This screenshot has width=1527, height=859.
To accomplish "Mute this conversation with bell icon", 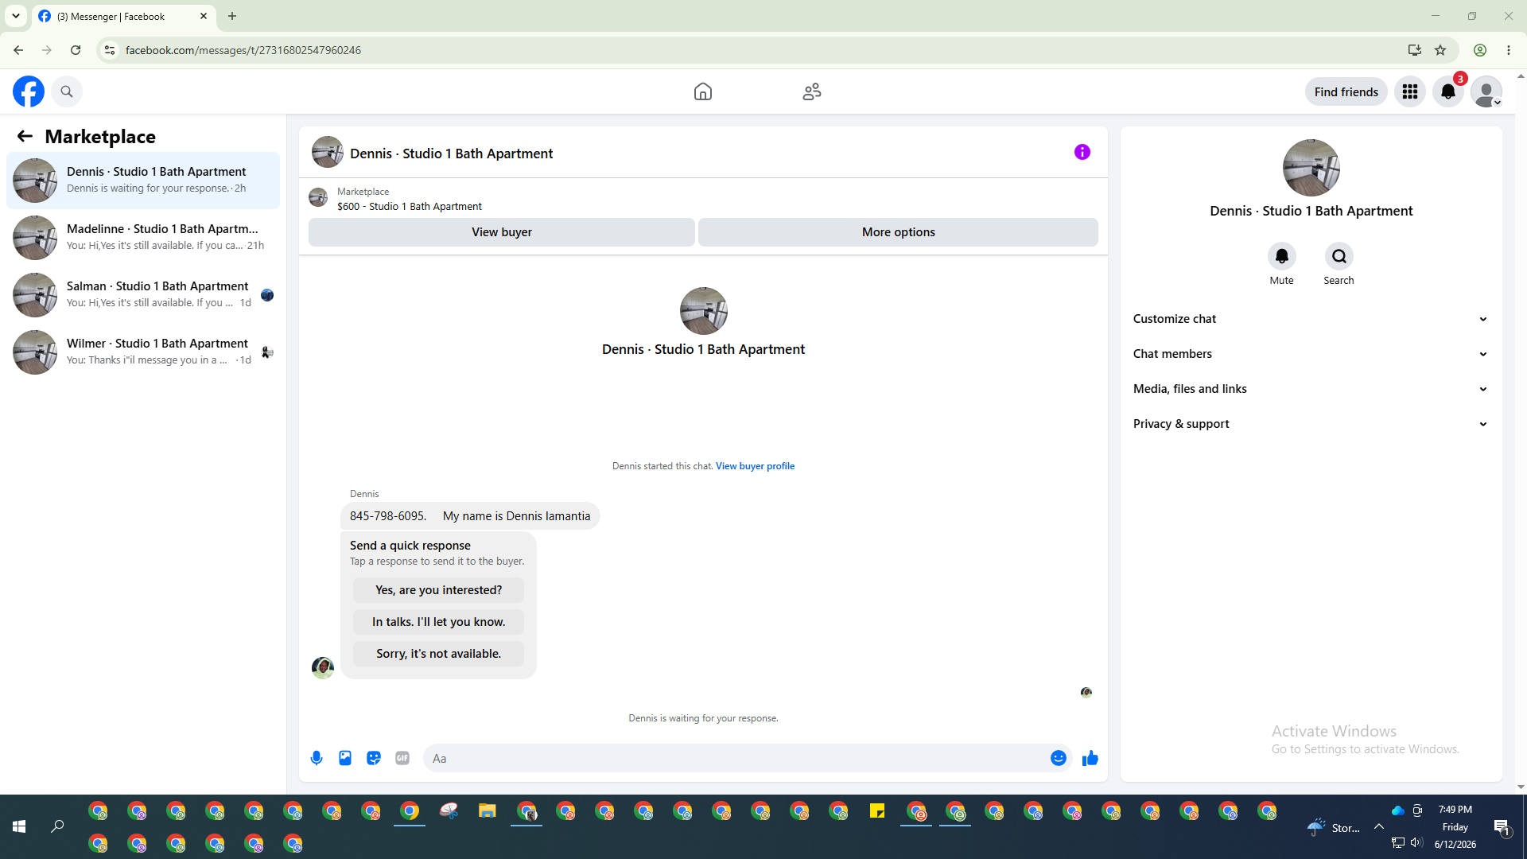I will [1282, 256].
